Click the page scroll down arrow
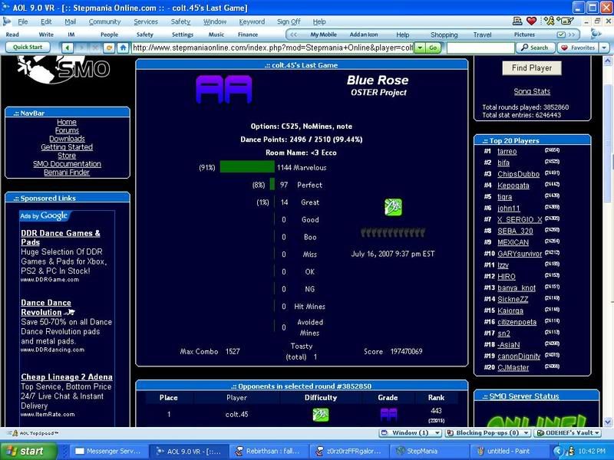Screen dimensions: 614x460 pos(608,422)
